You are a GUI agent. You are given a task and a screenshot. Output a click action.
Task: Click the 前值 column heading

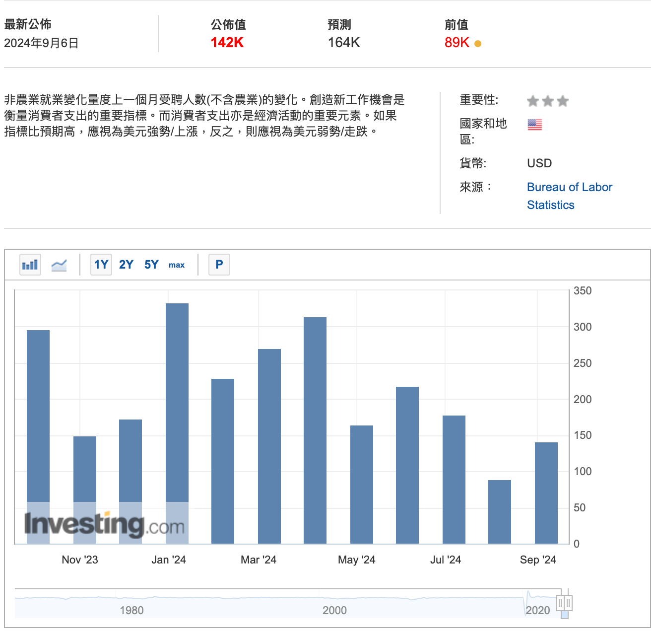457,24
